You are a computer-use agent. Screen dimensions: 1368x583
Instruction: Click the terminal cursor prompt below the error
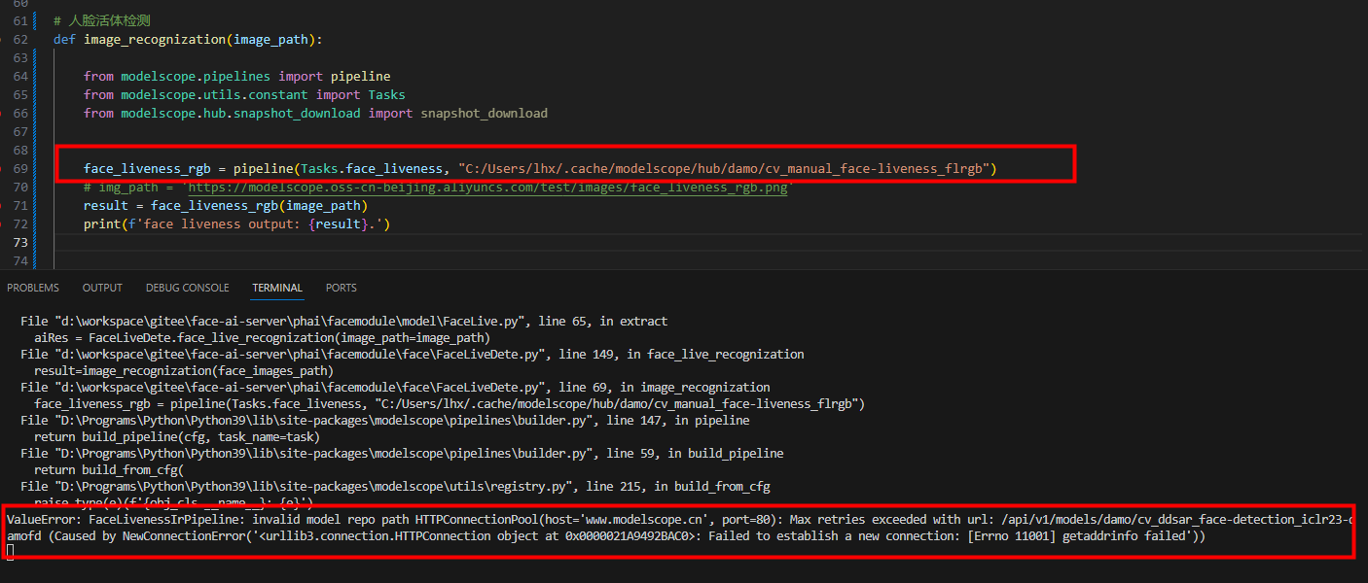pos(11,552)
